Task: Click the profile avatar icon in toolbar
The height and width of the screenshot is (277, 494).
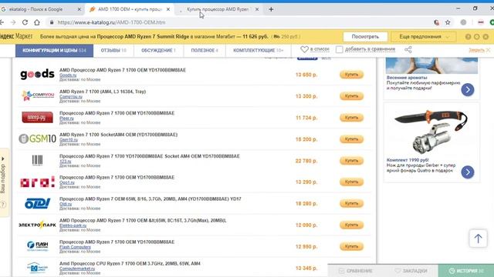Action: 463,22
